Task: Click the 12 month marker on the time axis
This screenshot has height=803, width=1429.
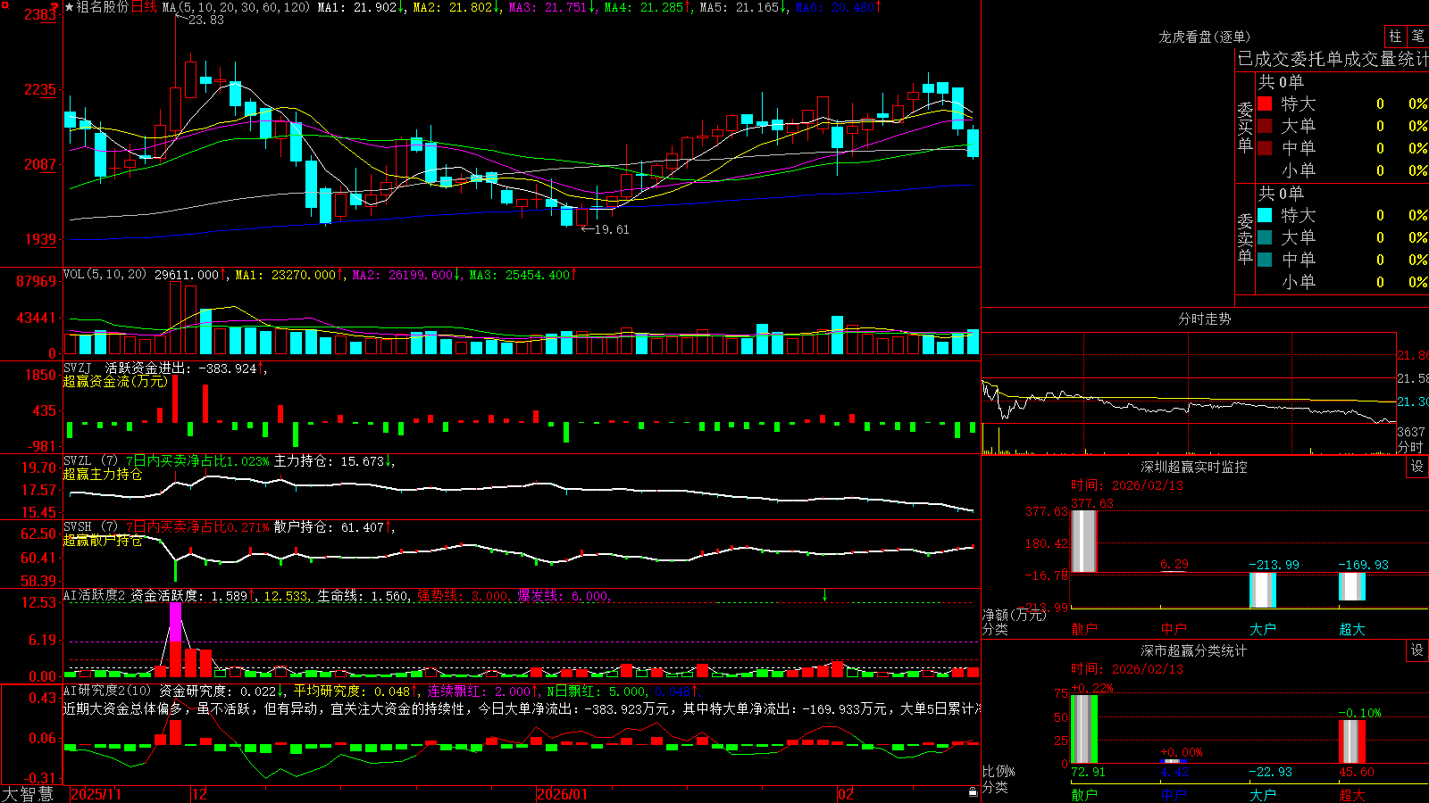Action: 200,794
